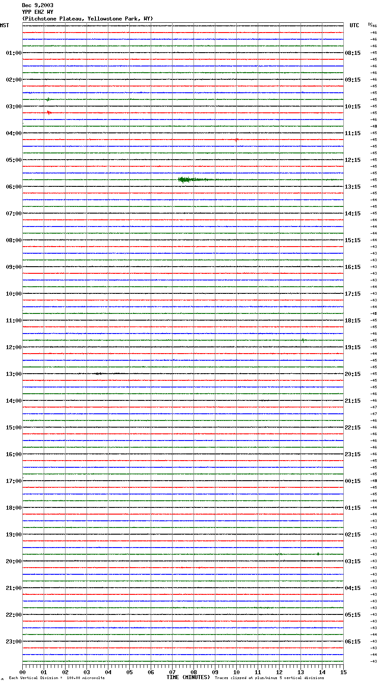Screen dimensions: 379x684
Task: Click the "Each Vertical Division = 100.00 microvolts" note
Action: click(x=57, y=678)
